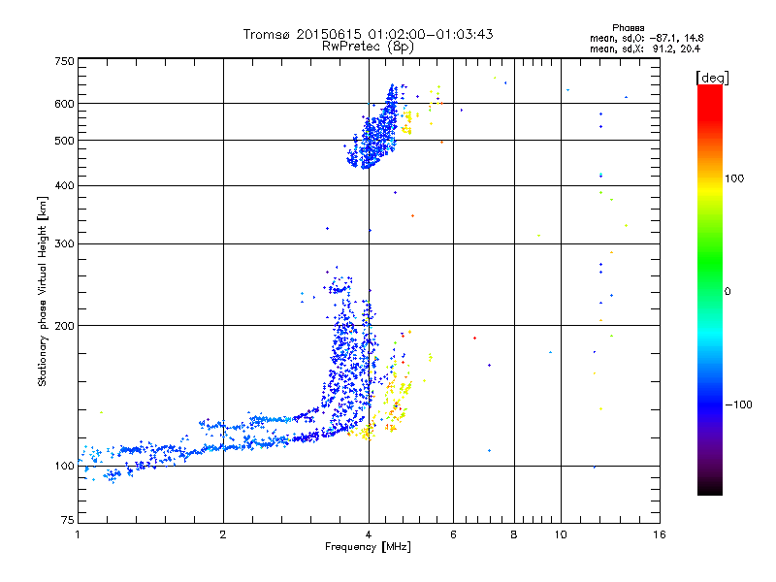The width and height of the screenshot is (776, 582).
Task: Pick the black bottom of the phase colorbar
Action: [x=710, y=489]
